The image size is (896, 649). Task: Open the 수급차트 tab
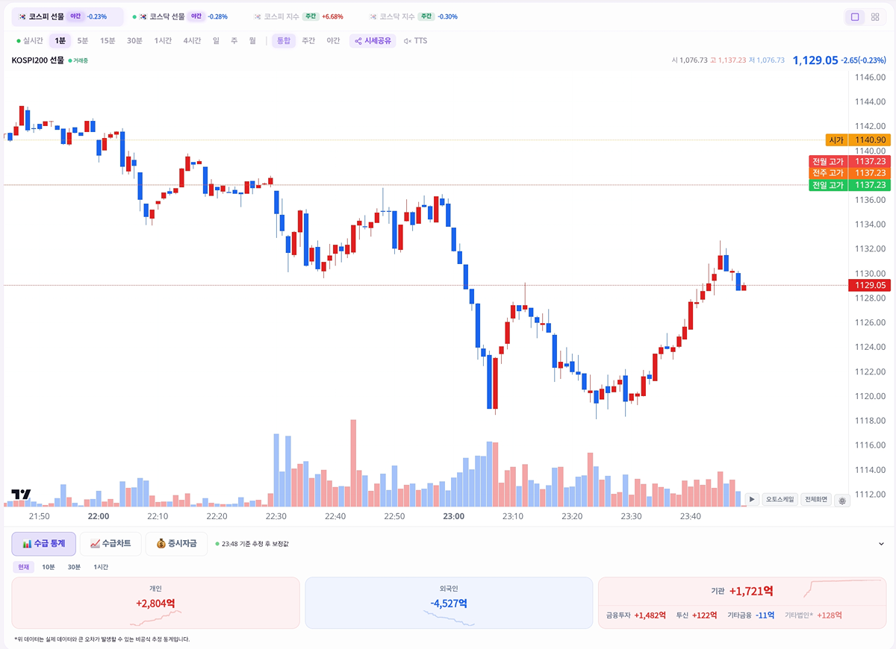pyautogui.click(x=111, y=544)
